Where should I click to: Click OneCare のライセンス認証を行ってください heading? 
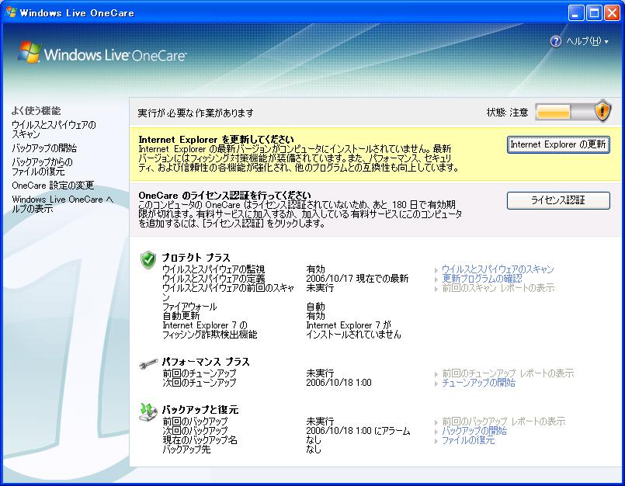224,196
